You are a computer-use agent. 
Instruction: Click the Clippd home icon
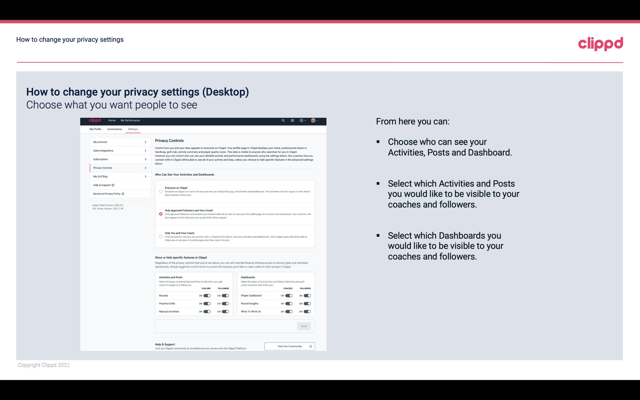point(94,120)
